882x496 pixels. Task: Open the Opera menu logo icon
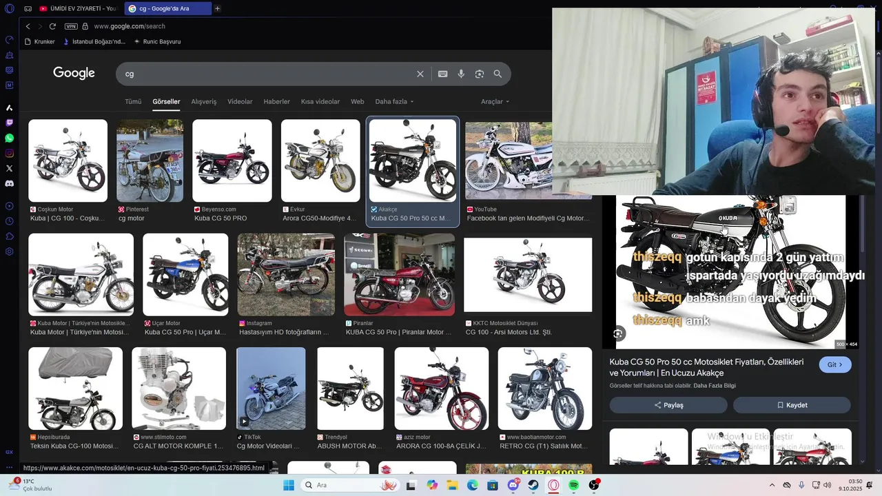9,9
